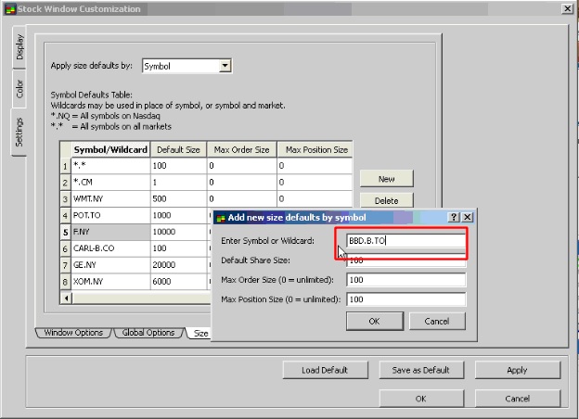579x419 pixels.
Task: Open the Global Options tab
Action: [148, 332]
